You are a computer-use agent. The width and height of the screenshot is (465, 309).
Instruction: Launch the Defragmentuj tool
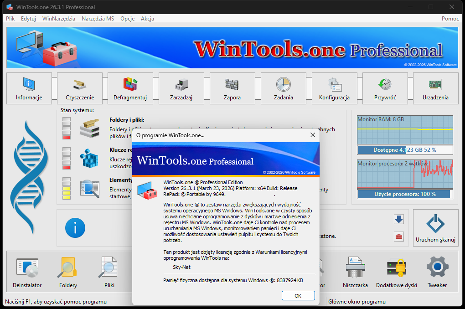(130, 88)
